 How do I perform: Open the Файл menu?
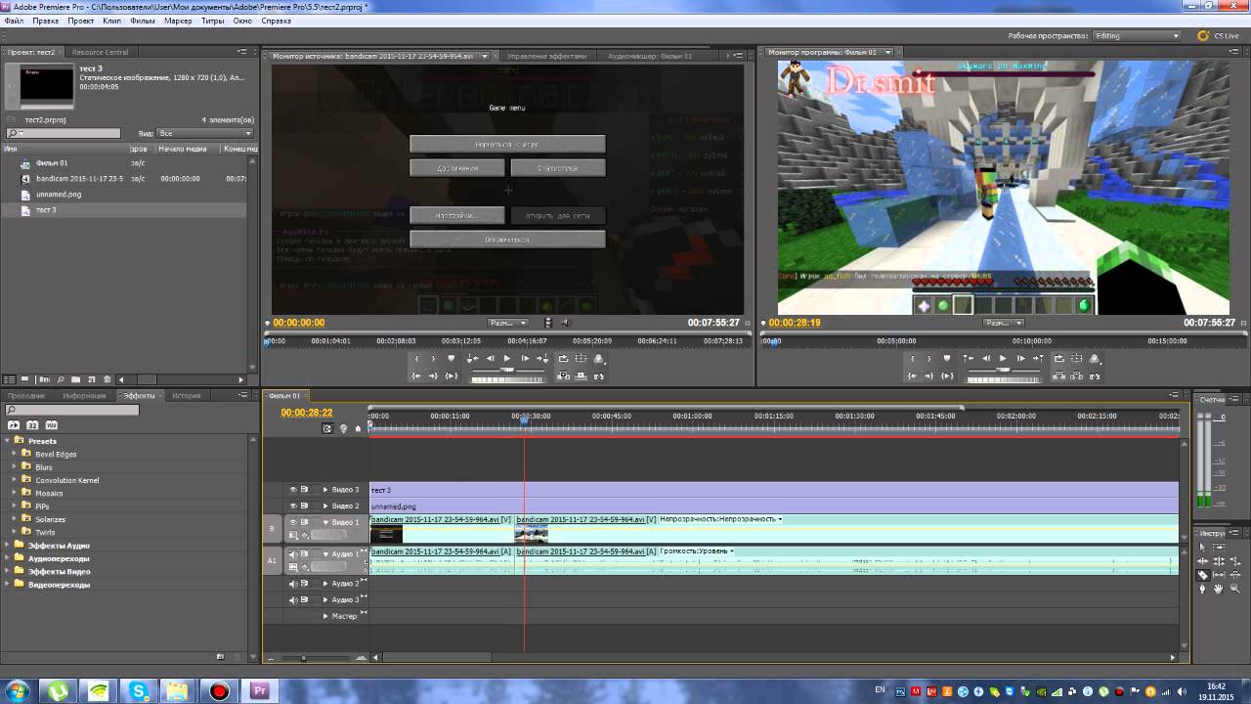tap(14, 21)
